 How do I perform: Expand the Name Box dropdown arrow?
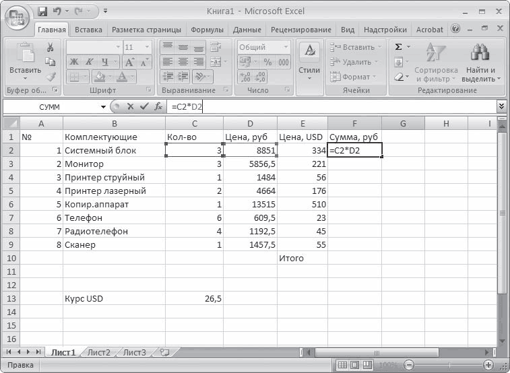103,106
